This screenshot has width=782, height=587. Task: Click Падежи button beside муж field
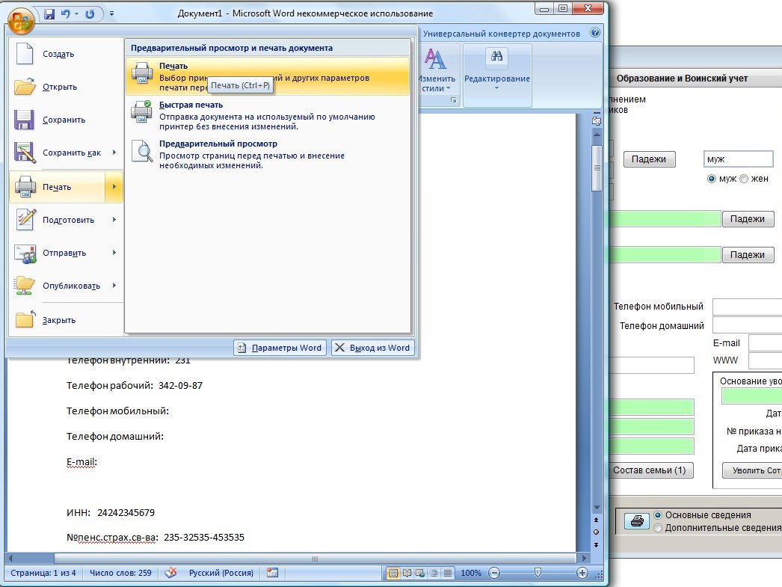point(649,159)
